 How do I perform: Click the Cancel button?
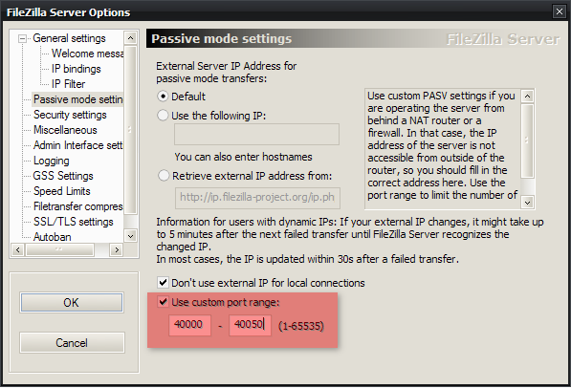tap(72, 342)
